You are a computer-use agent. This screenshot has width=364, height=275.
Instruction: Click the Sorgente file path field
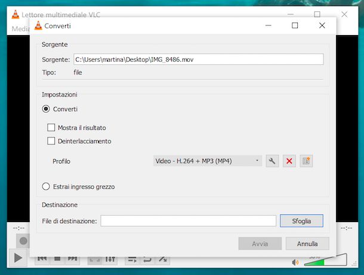(x=199, y=60)
